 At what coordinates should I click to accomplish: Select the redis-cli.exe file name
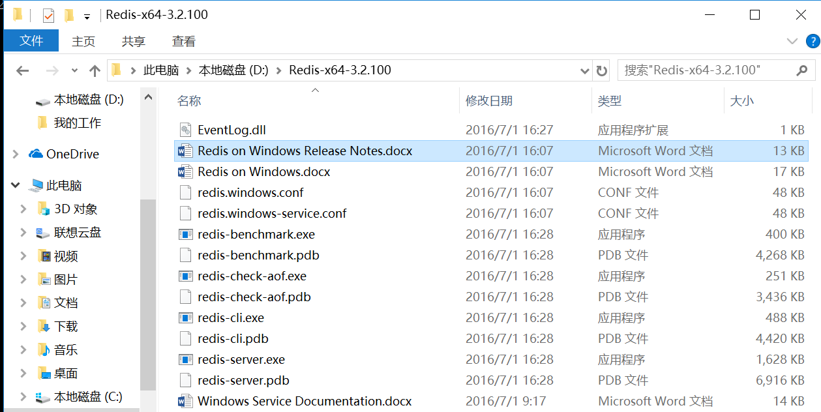(231, 317)
